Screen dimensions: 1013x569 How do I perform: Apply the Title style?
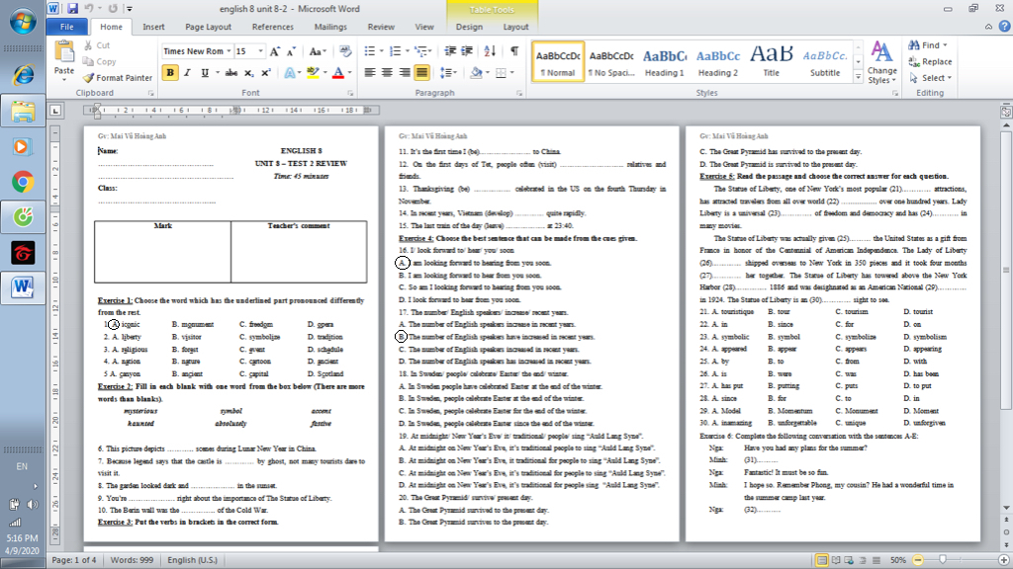772,62
